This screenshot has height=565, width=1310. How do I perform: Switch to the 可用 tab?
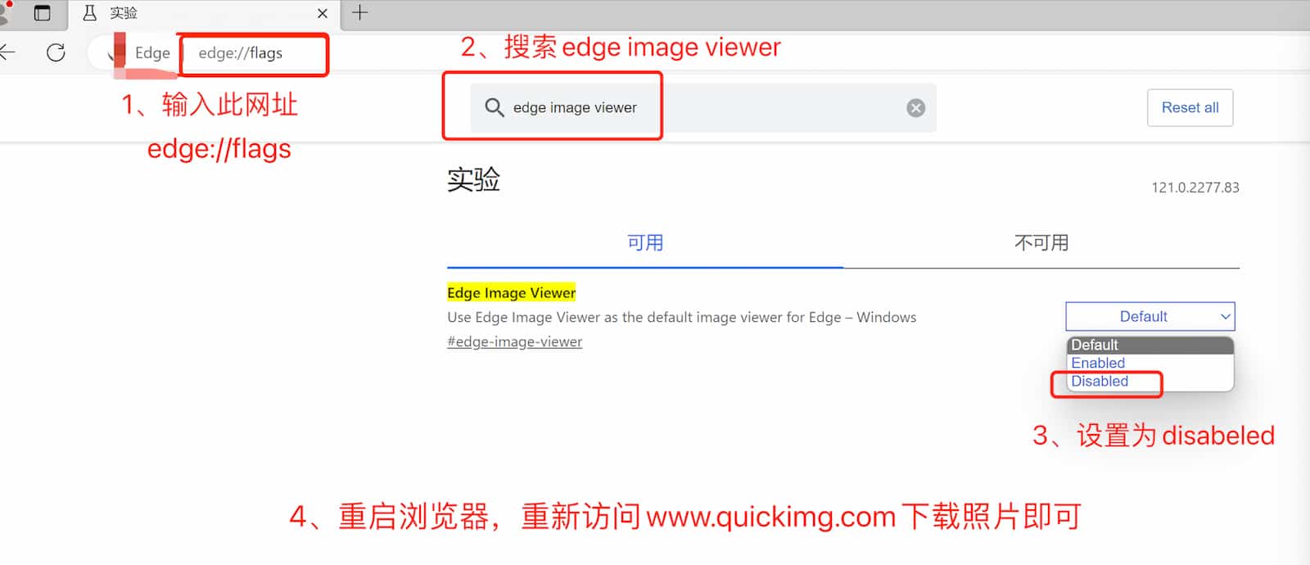[x=645, y=243]
